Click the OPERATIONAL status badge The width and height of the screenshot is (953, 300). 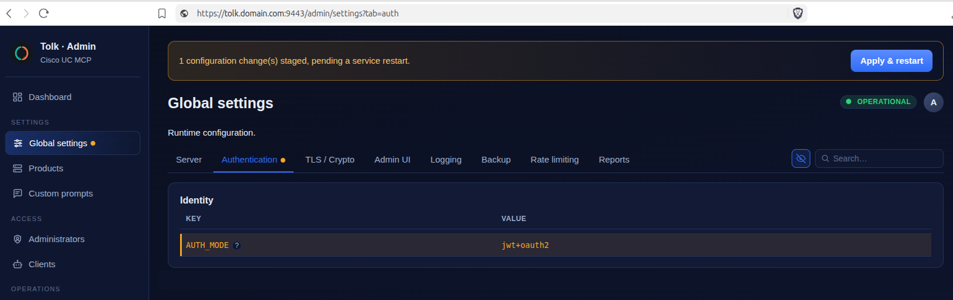[878, 102]
